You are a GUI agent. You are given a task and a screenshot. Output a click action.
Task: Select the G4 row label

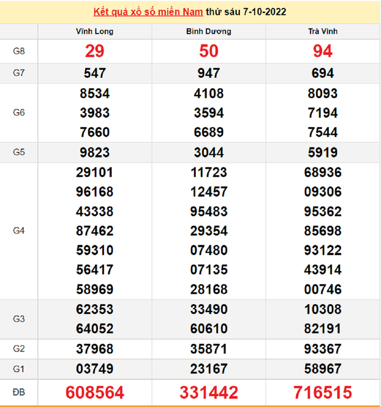(x=19, y=231)
